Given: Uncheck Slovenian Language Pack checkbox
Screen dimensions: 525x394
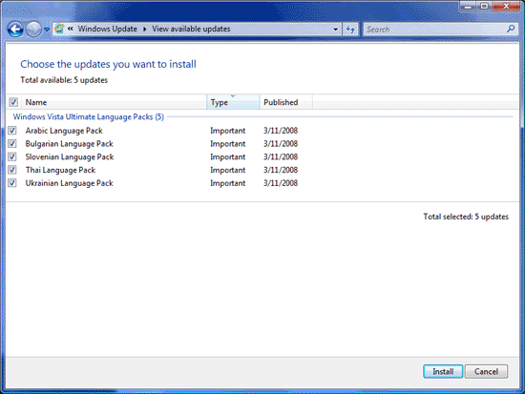Looking at the screenshot, I should tap(12, 156).
